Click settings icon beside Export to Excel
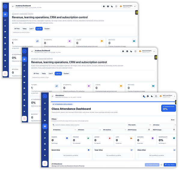 (161, 165)
